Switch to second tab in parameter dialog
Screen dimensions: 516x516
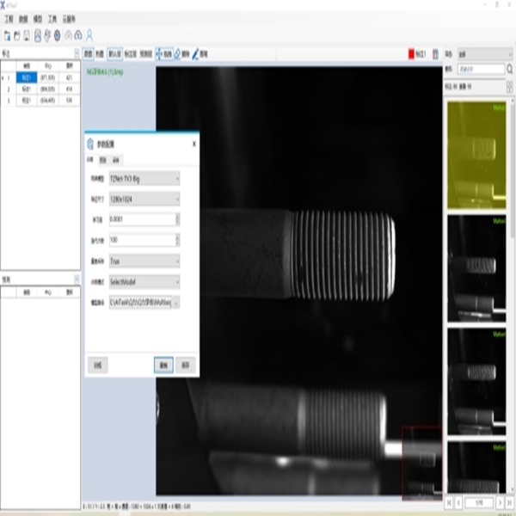pos(102,160)
